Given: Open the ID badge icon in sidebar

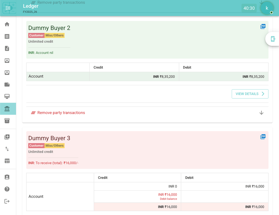Looking at the screenshot, I should pyautogui.click(x=7, y=177).
